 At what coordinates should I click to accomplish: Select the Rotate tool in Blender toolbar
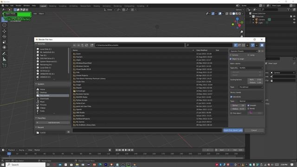[x=4, y=37]
